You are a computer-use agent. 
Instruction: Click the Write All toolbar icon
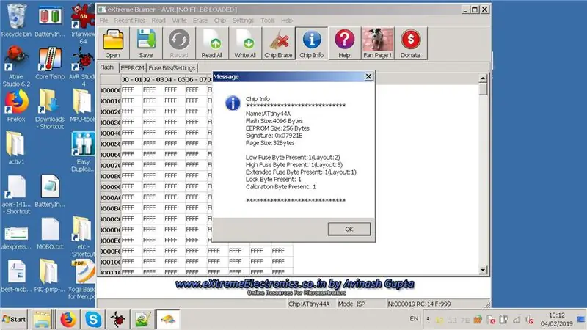245,43
